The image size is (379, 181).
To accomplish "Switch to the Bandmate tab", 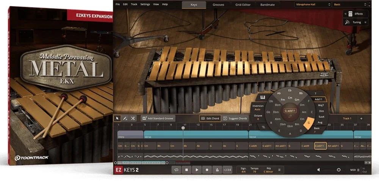I will [x=267, y=5].
